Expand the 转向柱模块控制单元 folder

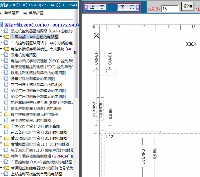[x=1, y=114]
